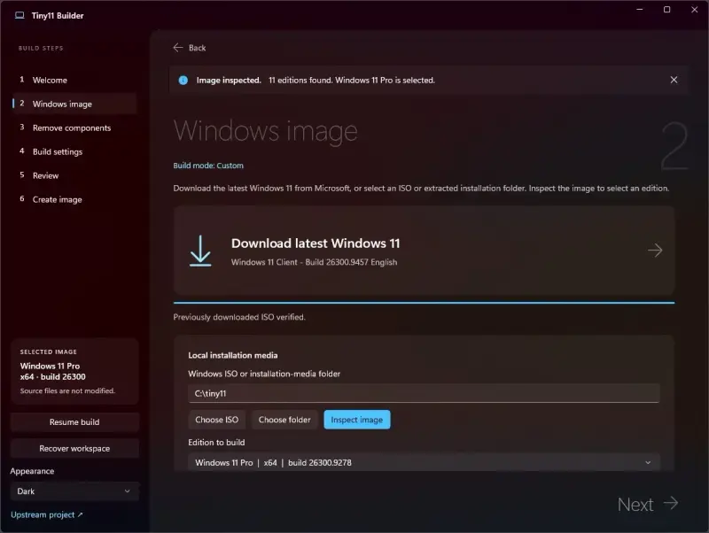Click the Next text label
The width and height of the screenshot is (709, 533).
pyautogui.click(x=635, y=505)
